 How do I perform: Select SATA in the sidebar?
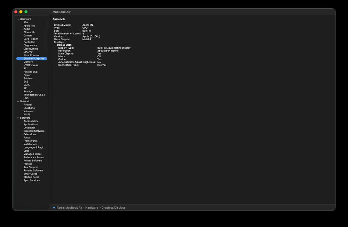[27, 85]
